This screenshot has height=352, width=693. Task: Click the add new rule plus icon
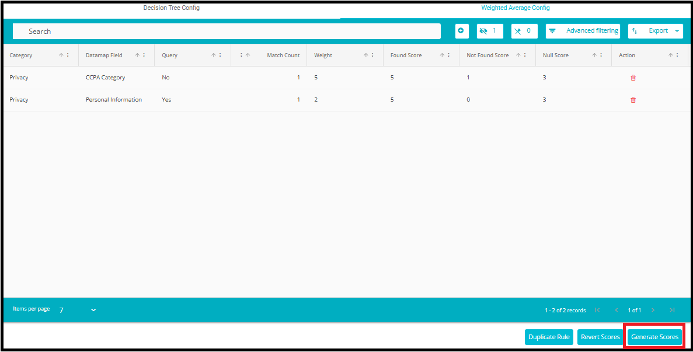[462, 31]
